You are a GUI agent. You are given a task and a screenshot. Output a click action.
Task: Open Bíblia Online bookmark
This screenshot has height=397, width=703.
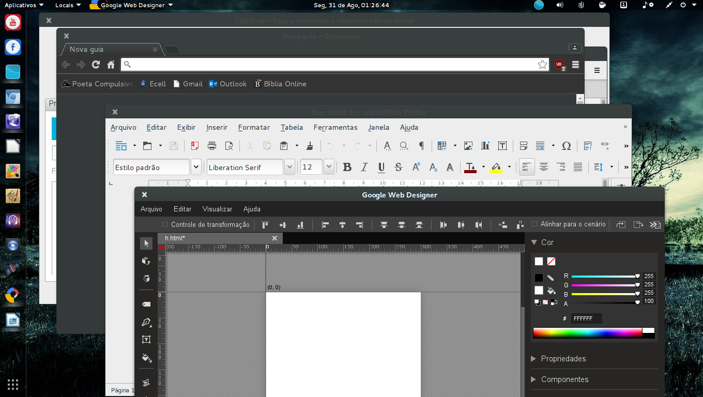pyautogui.click(x=280, y=84)
